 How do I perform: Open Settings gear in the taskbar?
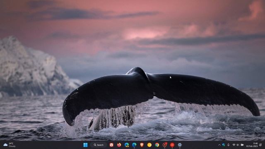tap(180, 145)
